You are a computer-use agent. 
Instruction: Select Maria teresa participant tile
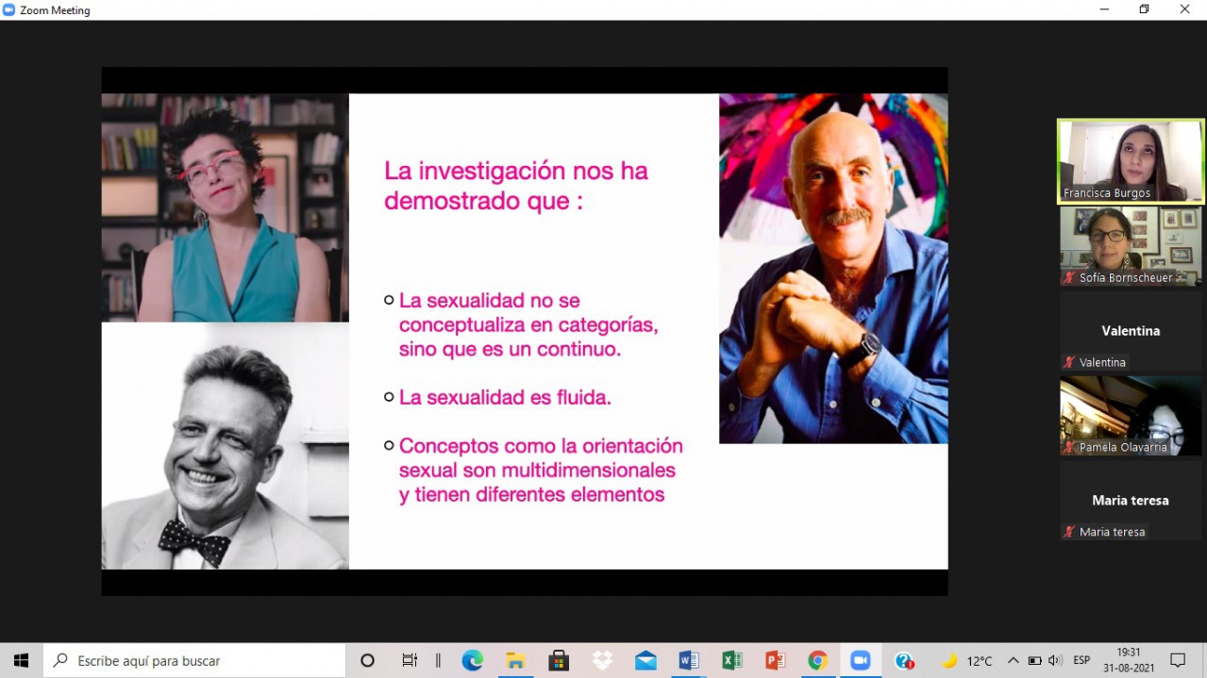pyautogui.click(x=1131, y=500)
